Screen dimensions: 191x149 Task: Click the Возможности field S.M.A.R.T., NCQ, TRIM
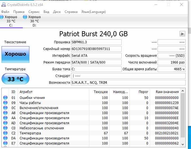click(x=128, y=83)
